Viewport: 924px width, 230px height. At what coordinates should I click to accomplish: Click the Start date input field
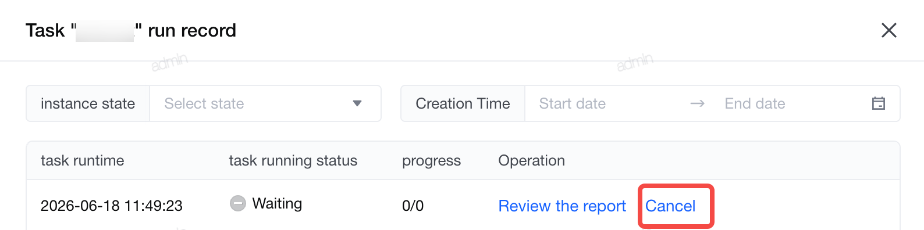pyautogui.click(x=605, y=103)
